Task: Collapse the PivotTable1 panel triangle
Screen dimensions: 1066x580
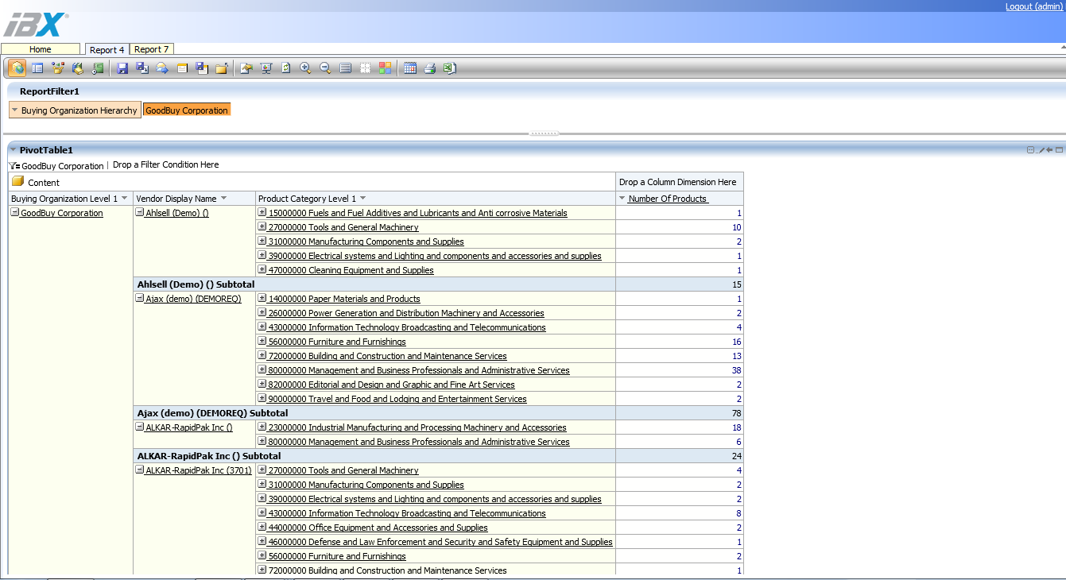Action: [x=13, y=149]
